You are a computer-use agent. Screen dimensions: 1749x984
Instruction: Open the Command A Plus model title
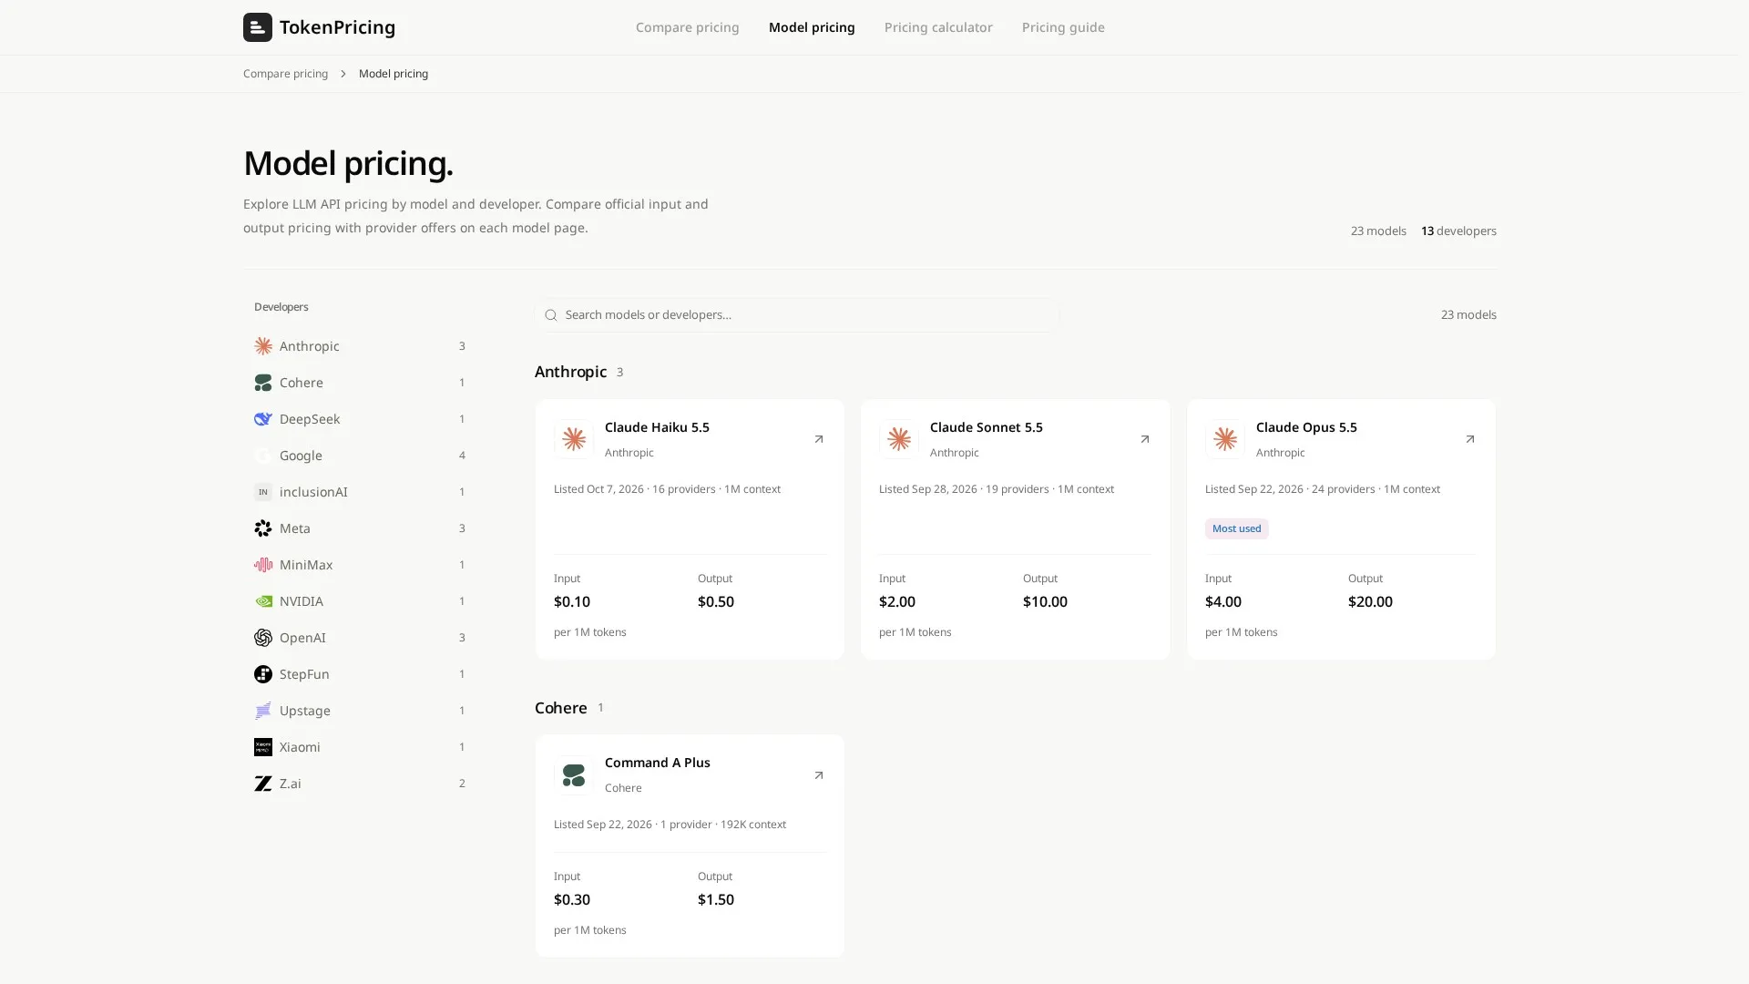[657, 763]
